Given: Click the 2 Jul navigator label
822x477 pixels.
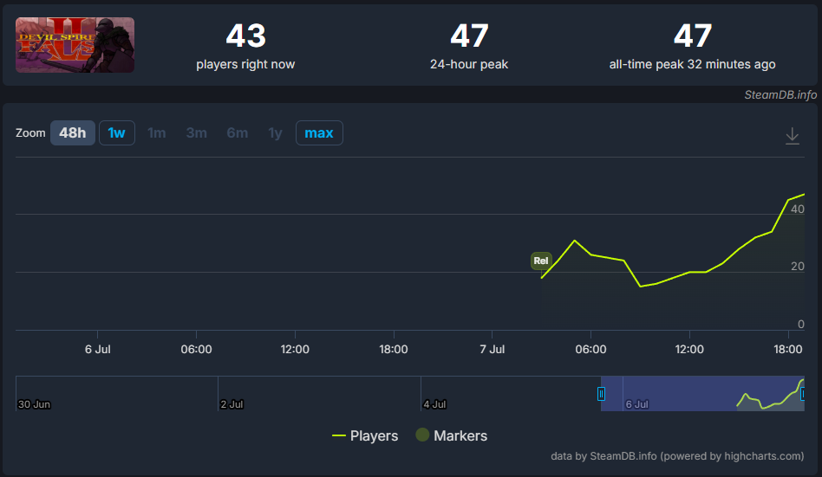Looking at the screenshot, I should [x=232, y=404].
